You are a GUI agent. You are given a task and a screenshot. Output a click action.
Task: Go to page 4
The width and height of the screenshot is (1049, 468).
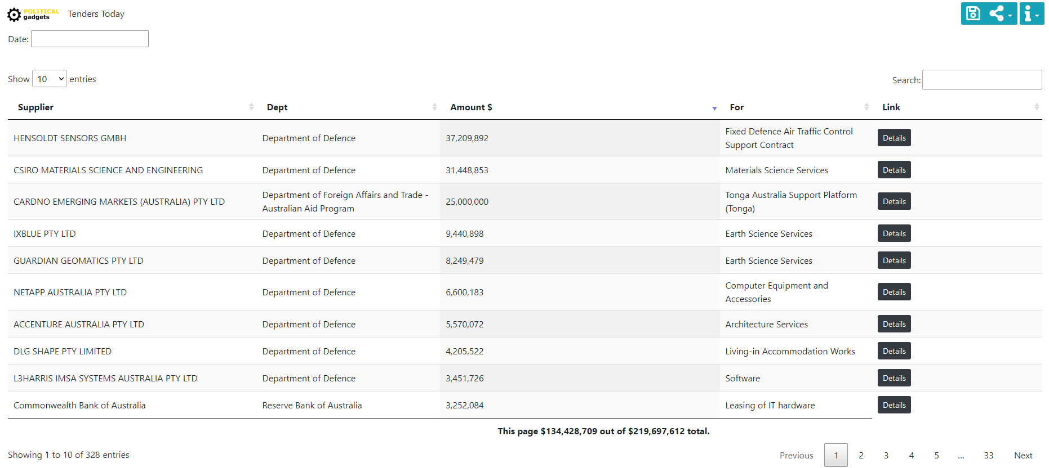[912, 455]
